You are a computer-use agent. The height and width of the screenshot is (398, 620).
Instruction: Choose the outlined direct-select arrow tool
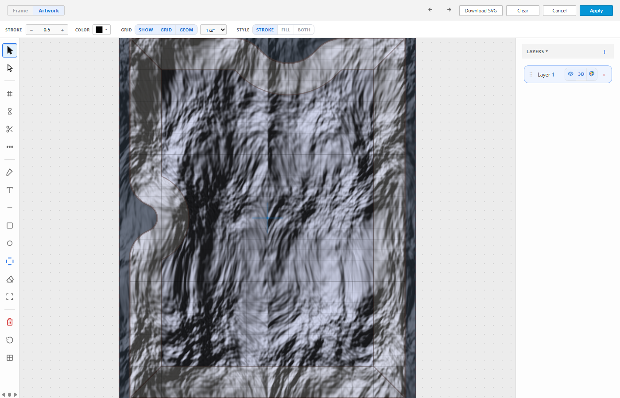pyautogui.click(x=10, y=68)
